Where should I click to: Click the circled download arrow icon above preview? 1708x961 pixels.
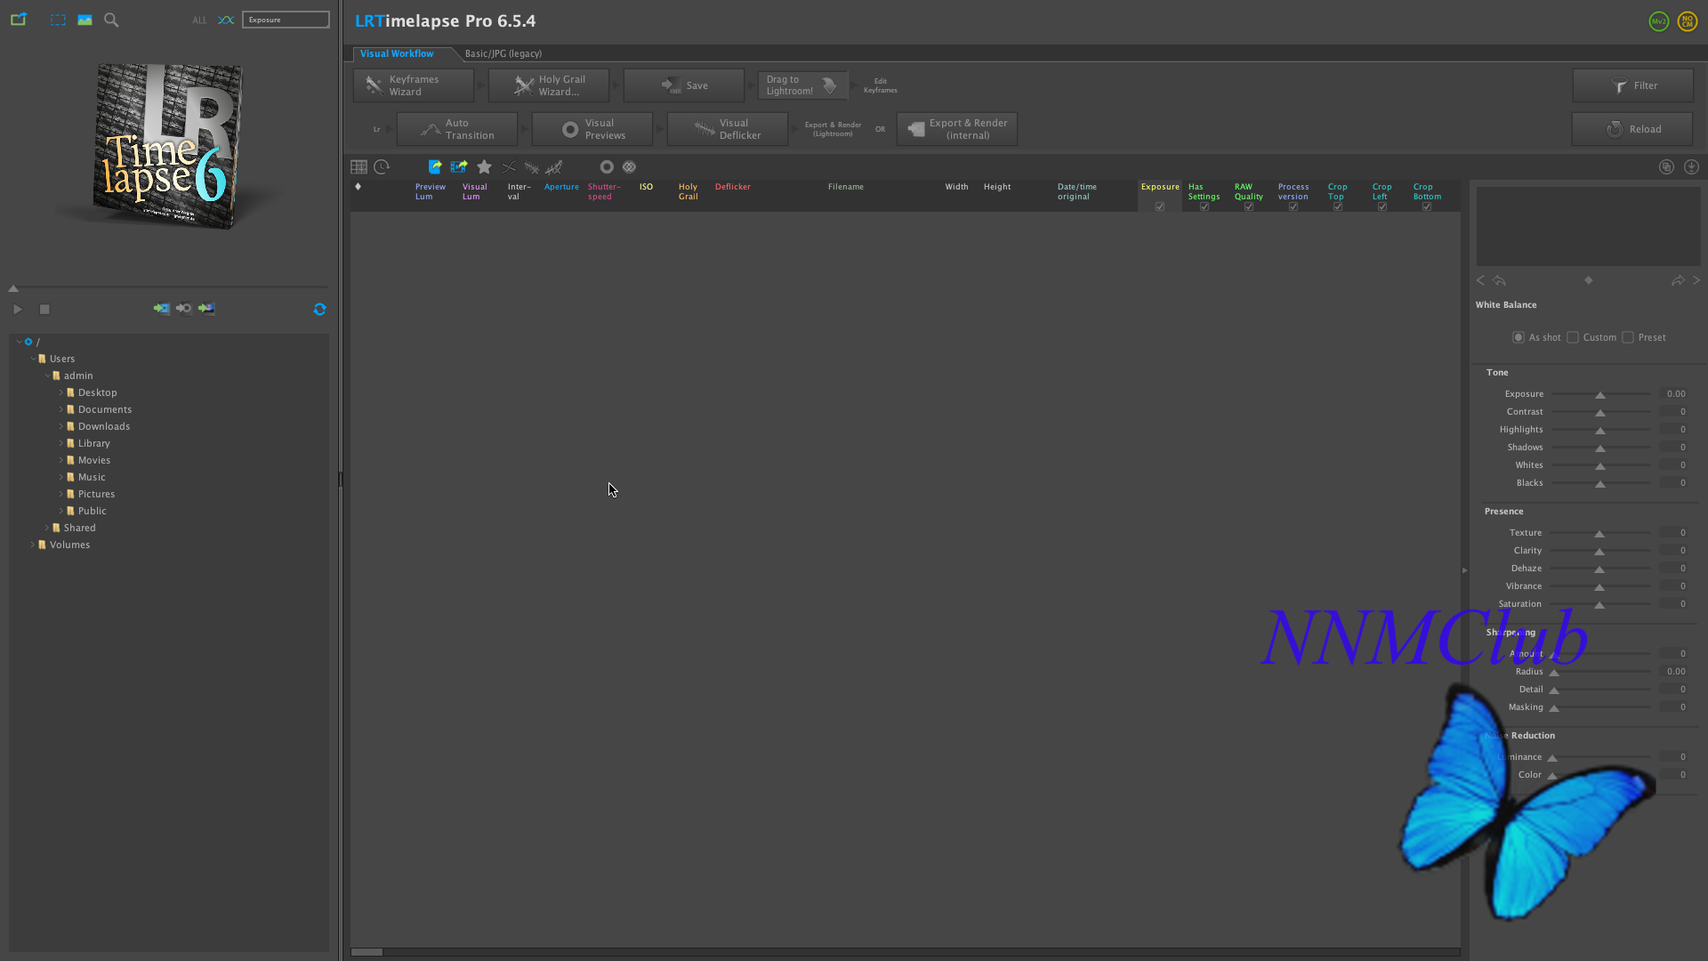click(1691, 166)
